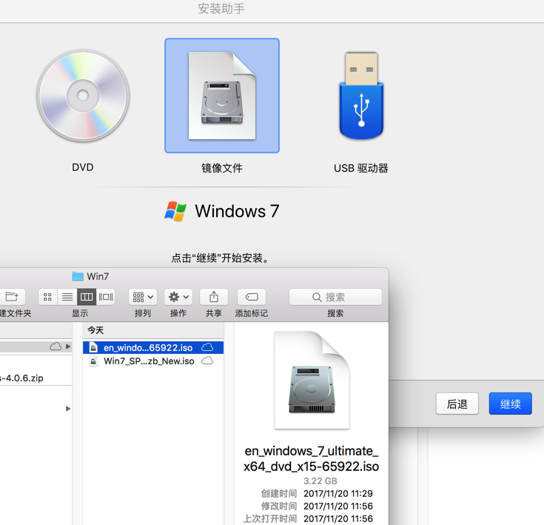The height and width of the screenshot is (525, 544).
Task: Click the 创建时间 2017/11/20 11:29 value
Action: pos(338,493)
